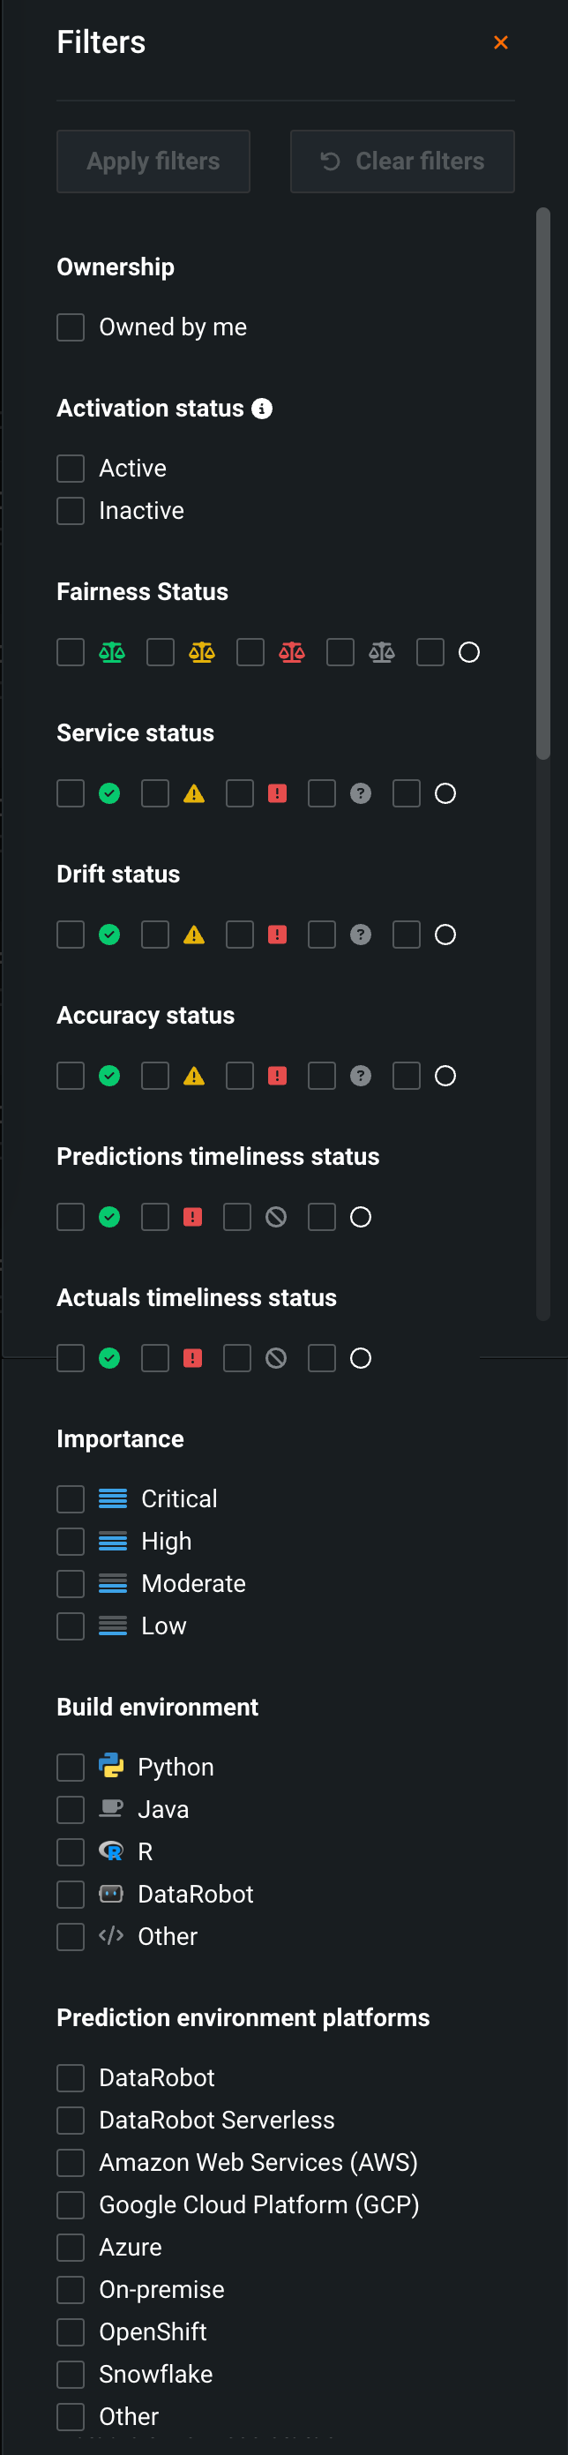The height and width of the screenshot is (2455, 568).
Task: Click the R language build environment icon
Action: coord(111,1851)
